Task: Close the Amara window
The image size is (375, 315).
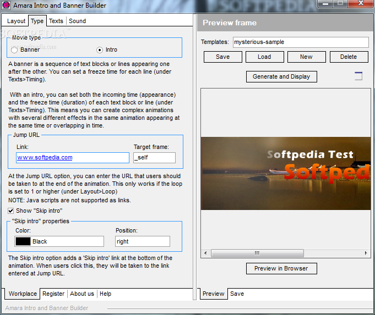Action: tap(361, 4)
